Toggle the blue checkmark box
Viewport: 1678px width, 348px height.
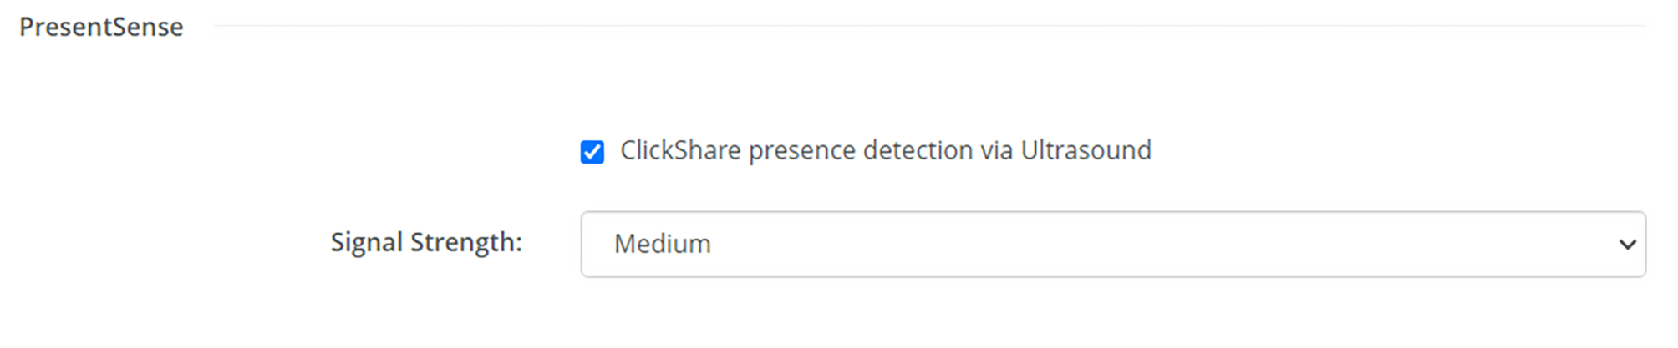592,152
